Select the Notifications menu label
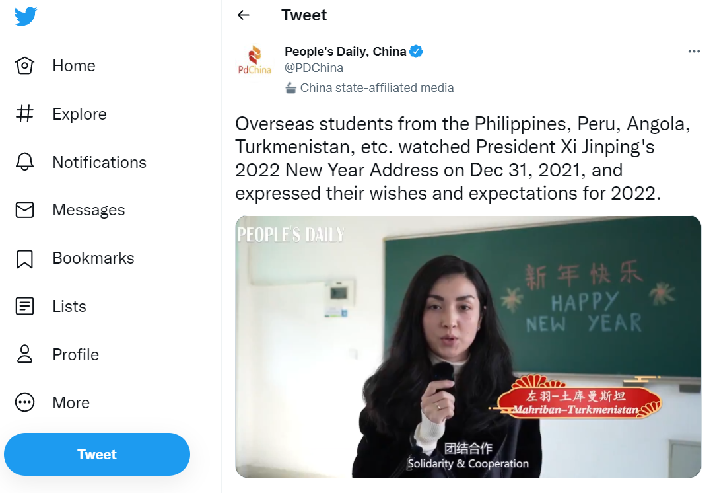 (x=100, y=163)
